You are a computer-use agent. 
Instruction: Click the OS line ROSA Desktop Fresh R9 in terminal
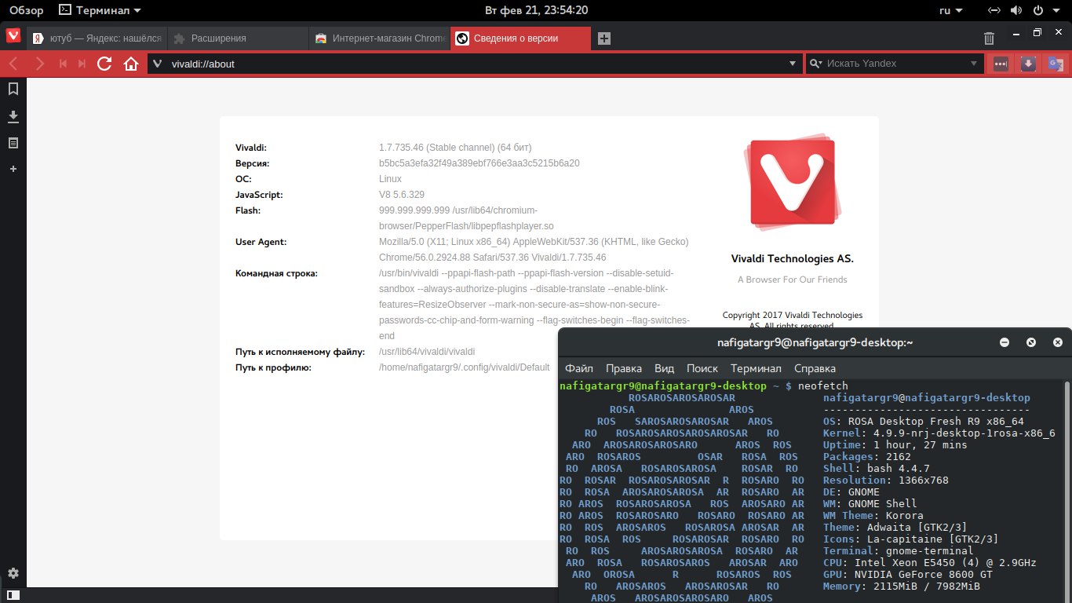point(924,422)
